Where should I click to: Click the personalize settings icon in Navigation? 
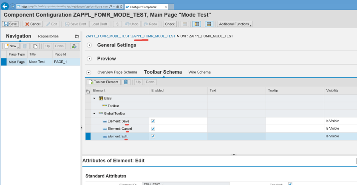coord(74,46)
